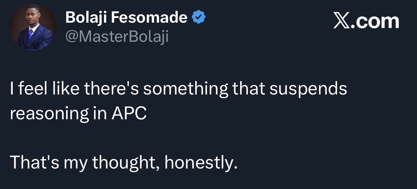Click the blue verified badge icon

click(x=198, y=18)
